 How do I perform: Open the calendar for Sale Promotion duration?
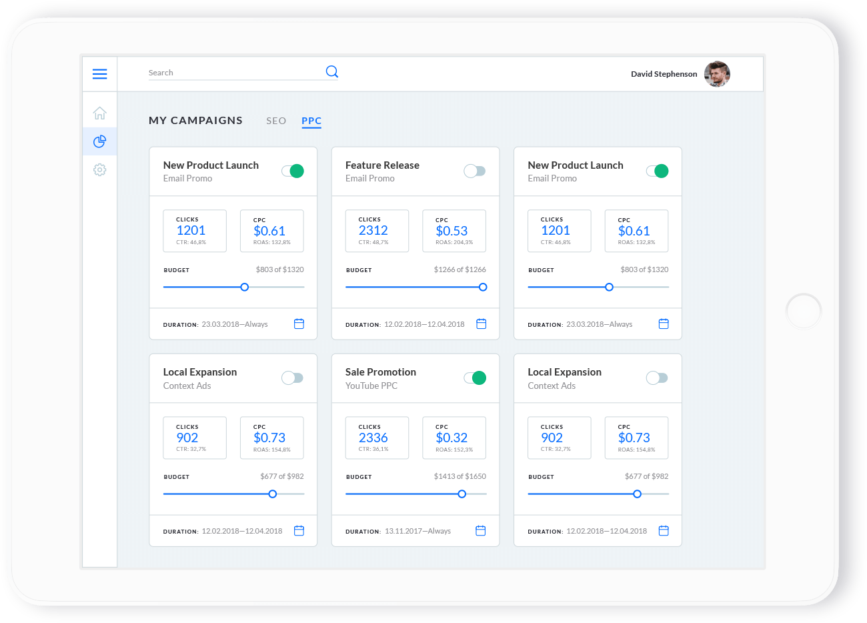click(480, 531)
